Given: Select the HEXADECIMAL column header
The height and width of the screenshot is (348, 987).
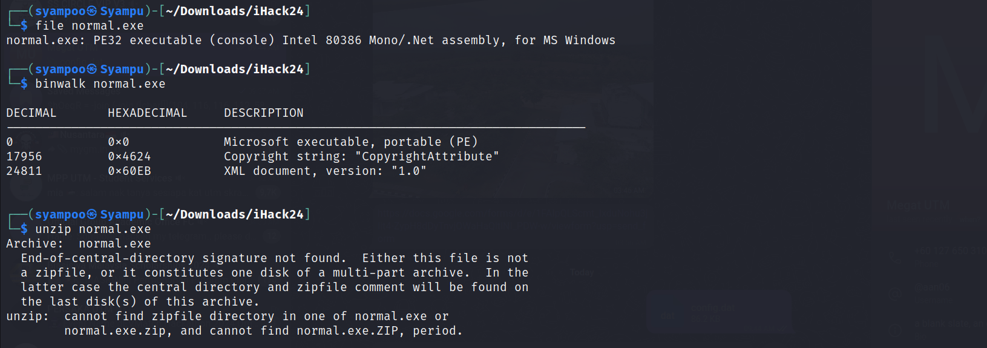Looking at the screenshot, I should pos(148,113).
